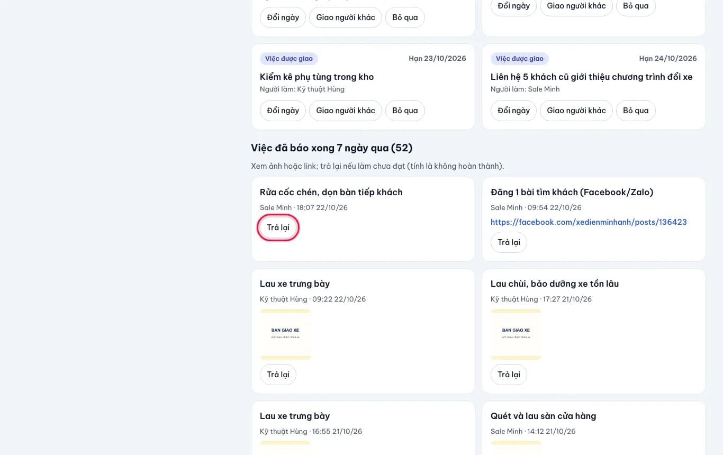Click "Đổi ngày" for Kiểm kê phụ tùng trong kho
Screen dimensions: 723x455
pyautogui.click(x=283, y=111)
